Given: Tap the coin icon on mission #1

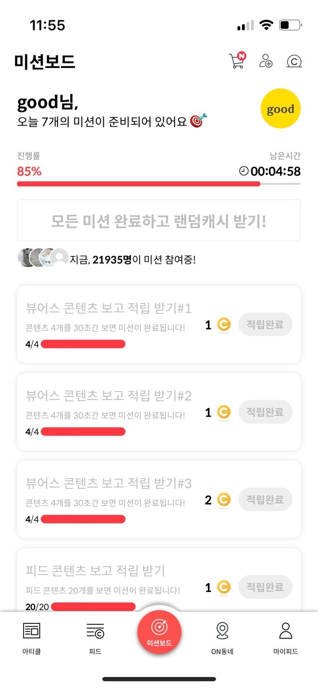Looking at the screenshot, I should pyautogui.click(x=224, y=325).
